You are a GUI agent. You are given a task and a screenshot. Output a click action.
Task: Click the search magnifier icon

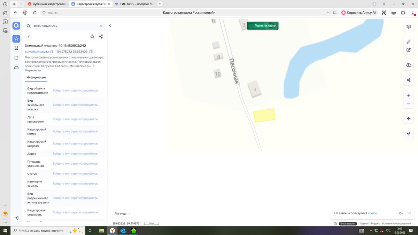[29, 26]
